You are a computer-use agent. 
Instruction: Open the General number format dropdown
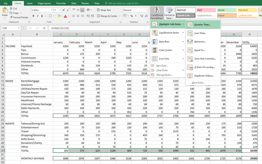146,10
